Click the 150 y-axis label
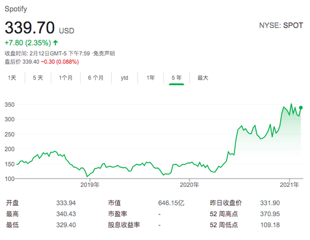 pyautogui.click(x=10, y=164)
